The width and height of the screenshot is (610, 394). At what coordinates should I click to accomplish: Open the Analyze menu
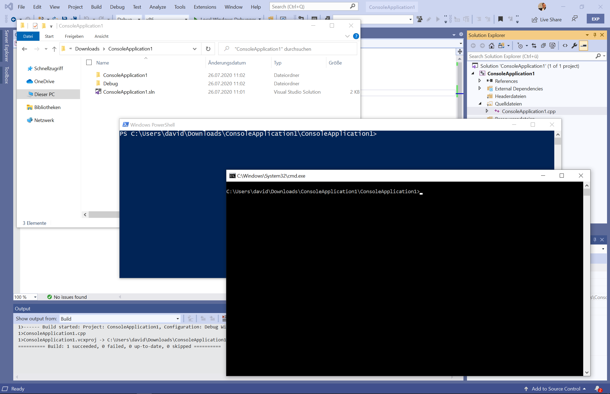pos(157,7)
